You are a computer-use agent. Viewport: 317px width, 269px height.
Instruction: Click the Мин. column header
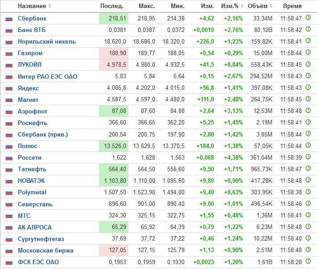177,6
